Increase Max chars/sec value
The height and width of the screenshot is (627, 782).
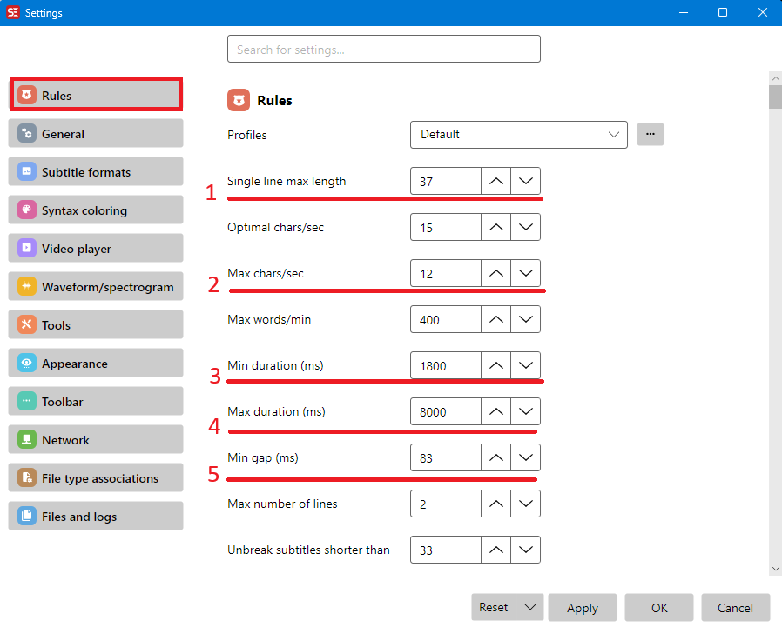point(495,273)
